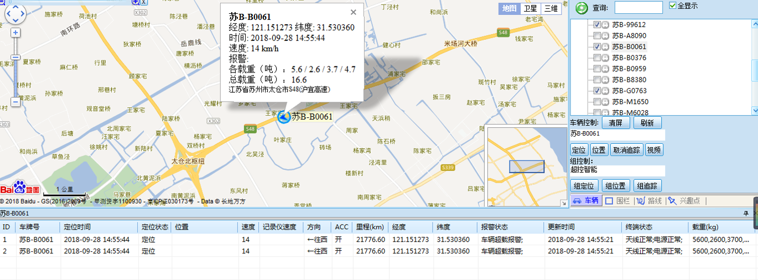Check the box for vehicle 苏B-A8090

click(597, 36)
